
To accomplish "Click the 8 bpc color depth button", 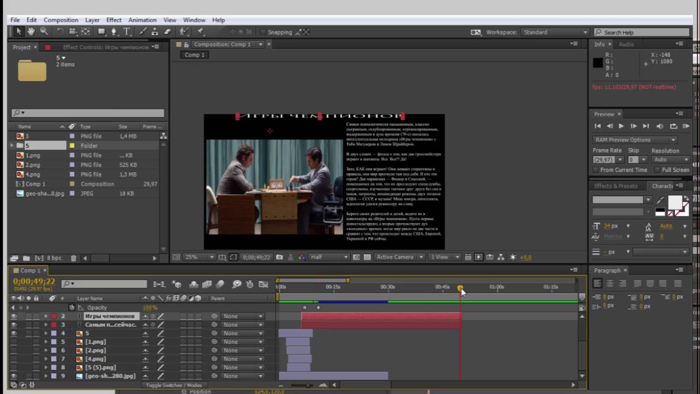I will click(54, 258).
